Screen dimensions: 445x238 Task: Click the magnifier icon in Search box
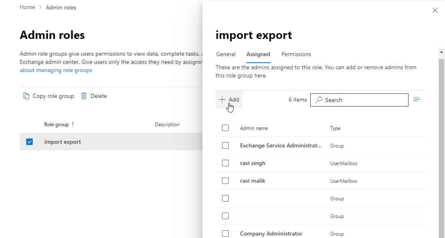[x=319, y=100]
